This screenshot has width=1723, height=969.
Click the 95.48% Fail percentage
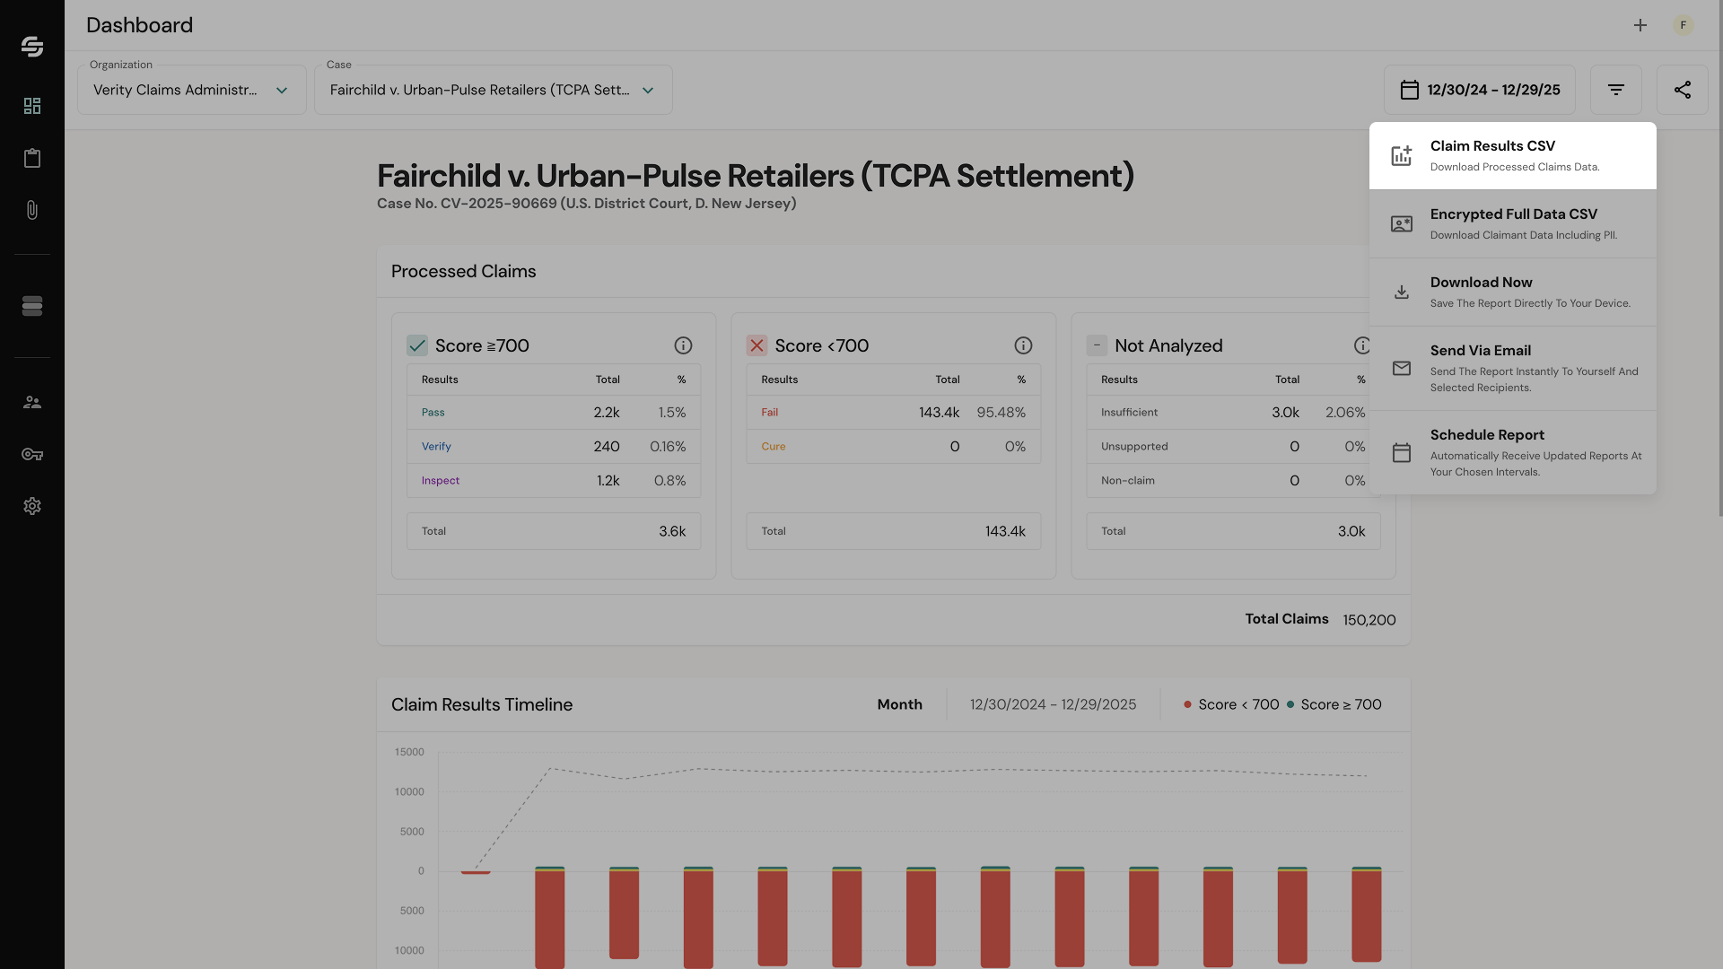pos(1001,413)
